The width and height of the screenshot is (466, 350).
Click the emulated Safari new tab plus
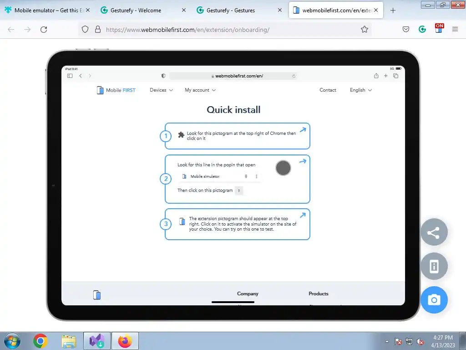click(x=386, y=76)
